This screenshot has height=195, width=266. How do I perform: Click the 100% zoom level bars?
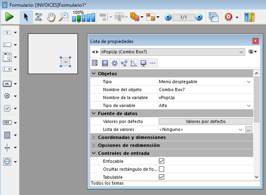(x=83, y=18)
